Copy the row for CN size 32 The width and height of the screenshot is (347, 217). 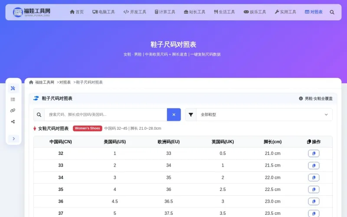pos(314,154)
